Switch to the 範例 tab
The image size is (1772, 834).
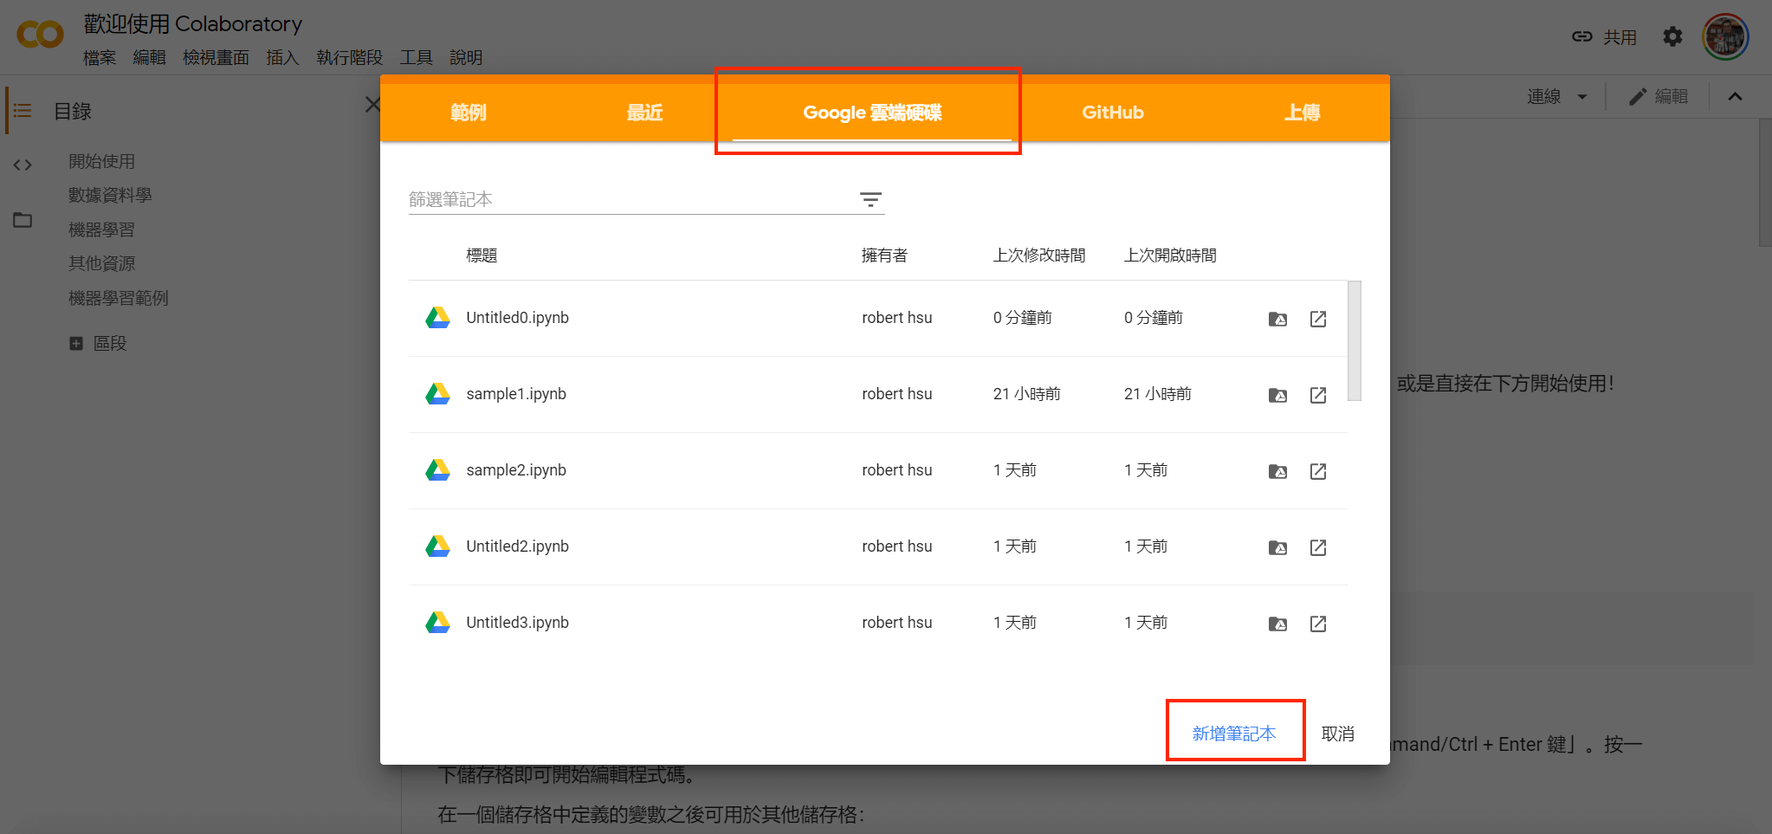coord(469,113)
